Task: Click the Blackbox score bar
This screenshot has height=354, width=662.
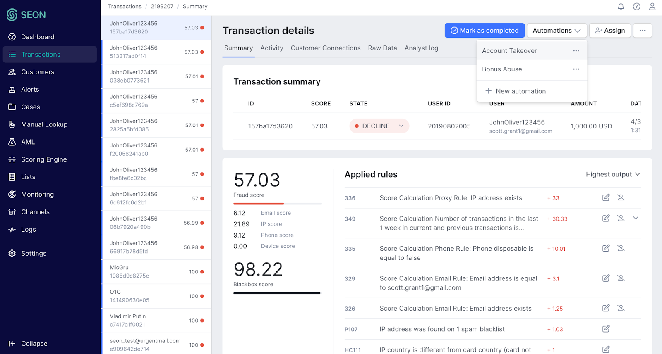Action: (x=277, y=293)
